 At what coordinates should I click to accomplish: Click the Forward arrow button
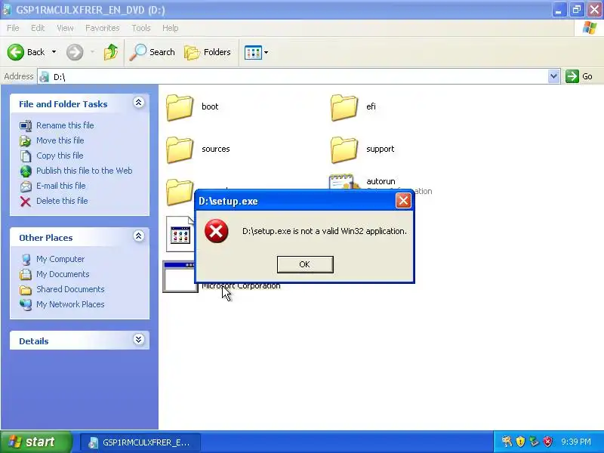pos(75,52)
